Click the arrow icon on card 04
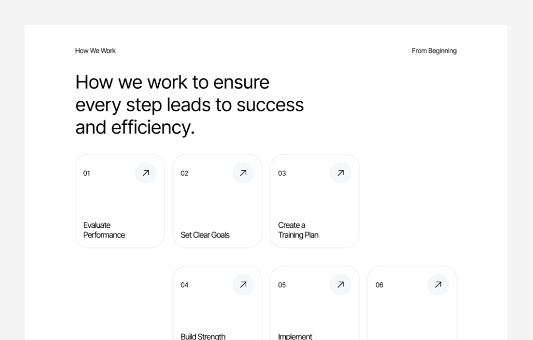 [243, 285]
